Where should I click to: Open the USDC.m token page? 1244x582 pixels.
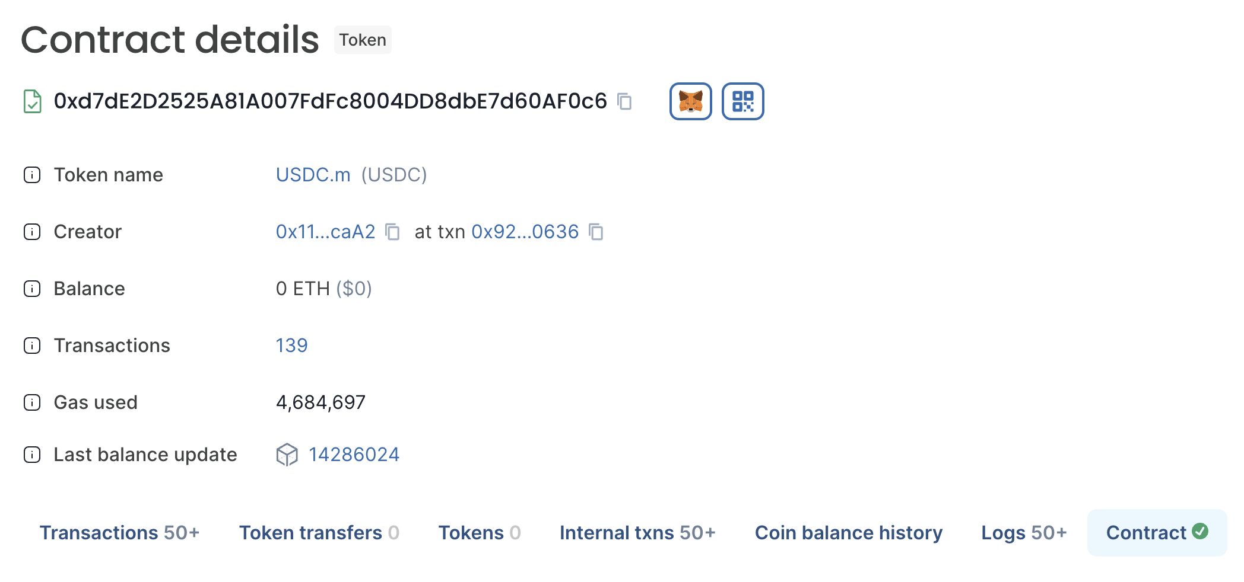tap(313, 174)
